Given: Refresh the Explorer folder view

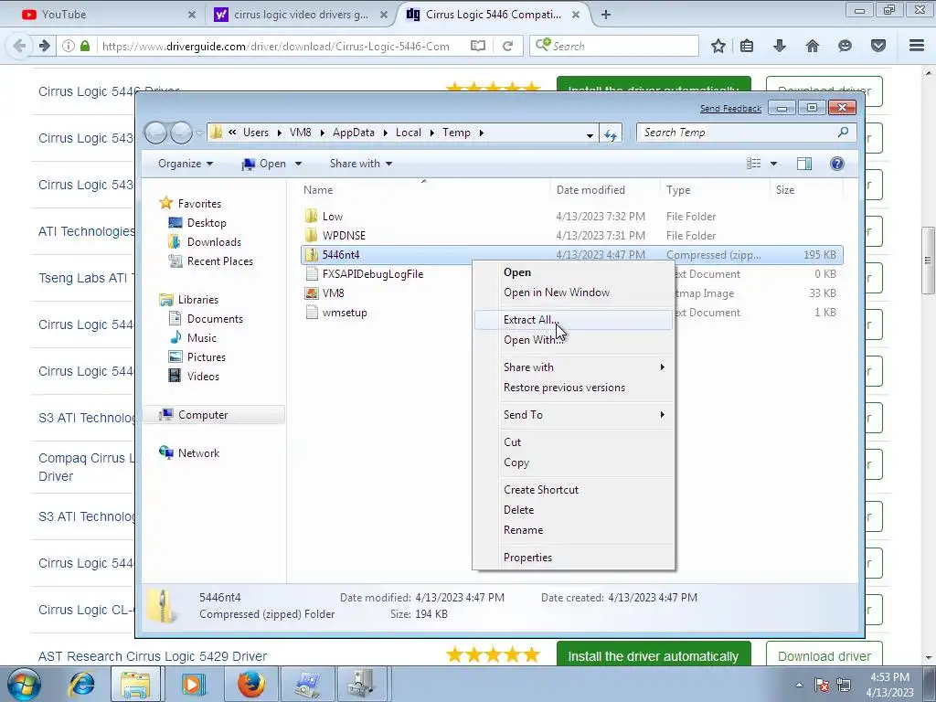Looking at the screenshot, I should pyautogui.click(x=610, y=133).
